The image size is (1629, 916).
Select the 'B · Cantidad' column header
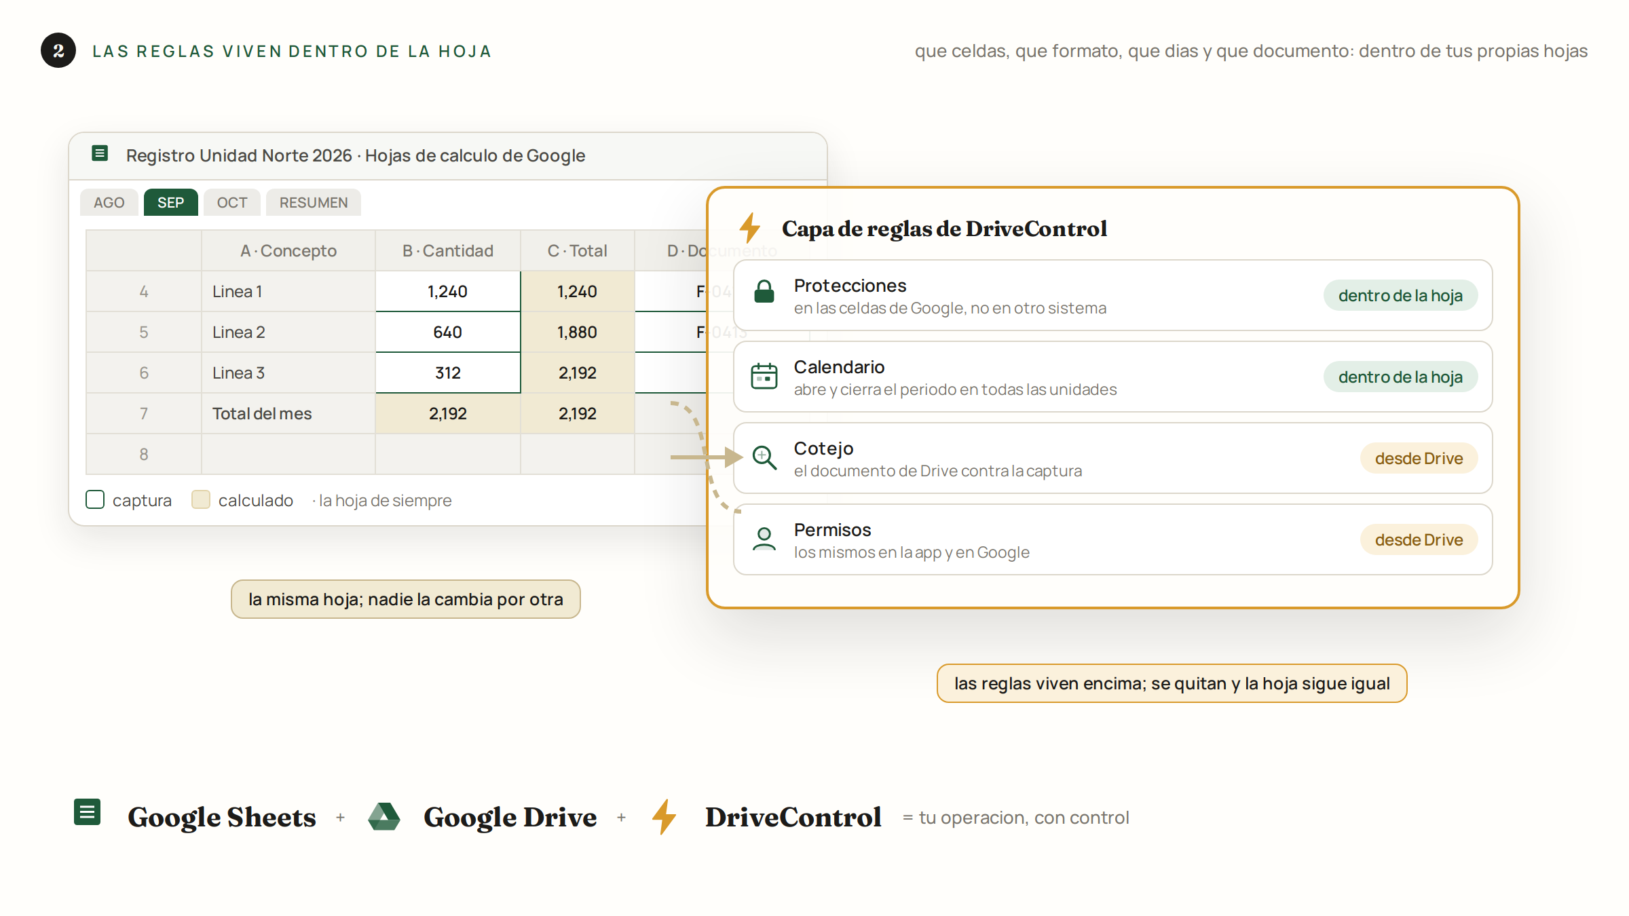448,250
